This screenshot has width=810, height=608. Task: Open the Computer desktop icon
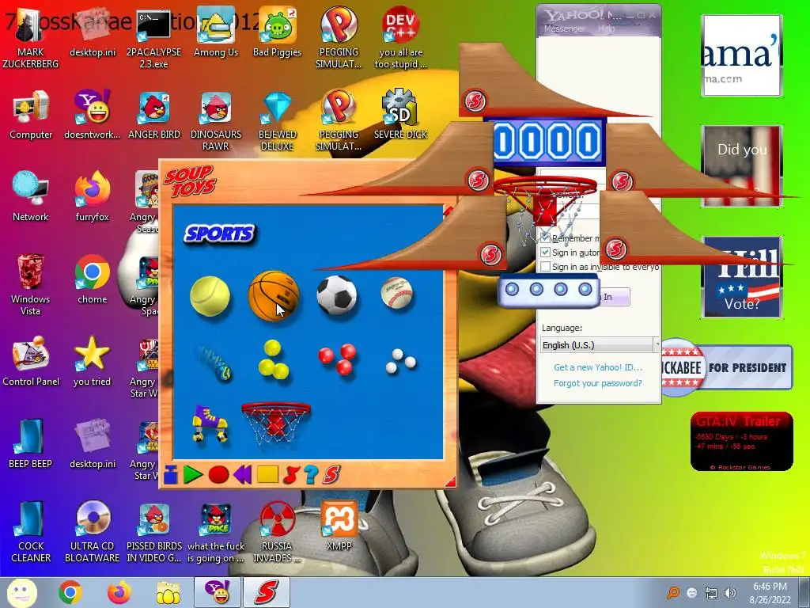(31, 114)
